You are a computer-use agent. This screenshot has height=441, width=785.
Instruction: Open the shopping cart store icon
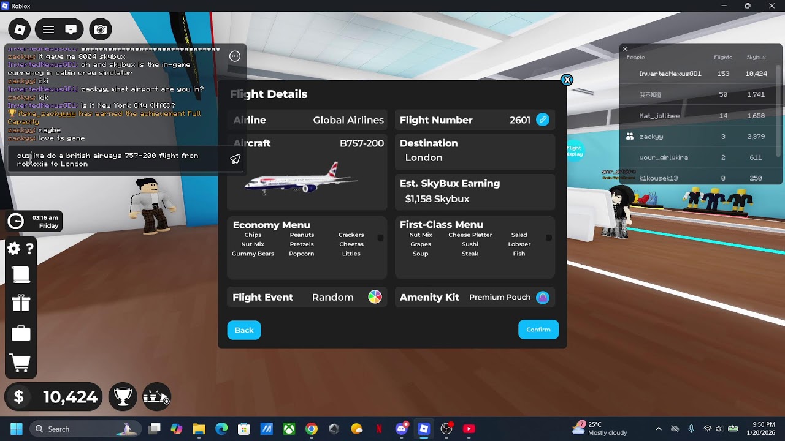(21, 363)
